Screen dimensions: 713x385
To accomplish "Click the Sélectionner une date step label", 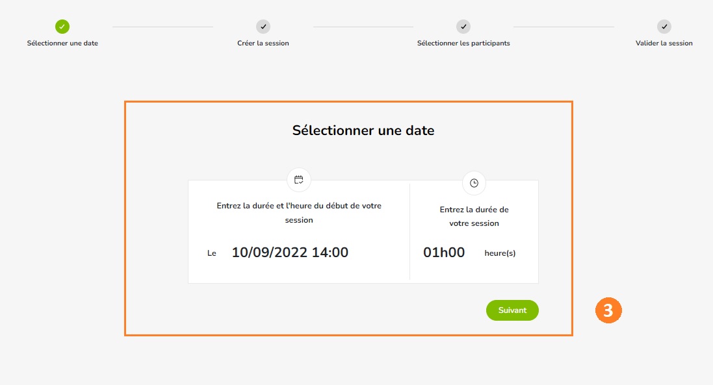I will tap(62, 43).
